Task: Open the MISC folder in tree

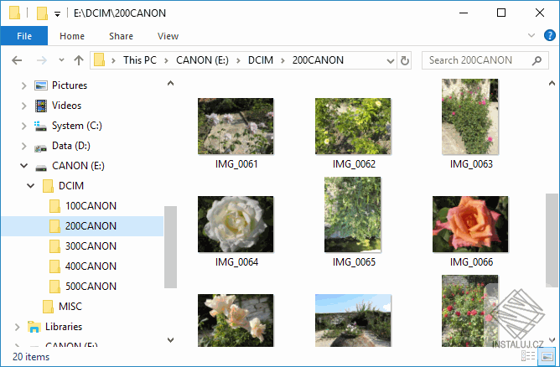Action: pyautogui.click(x=70, y=307)
